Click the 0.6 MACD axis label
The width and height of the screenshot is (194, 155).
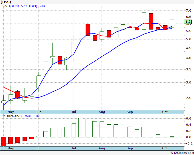(x=189, y=118)
